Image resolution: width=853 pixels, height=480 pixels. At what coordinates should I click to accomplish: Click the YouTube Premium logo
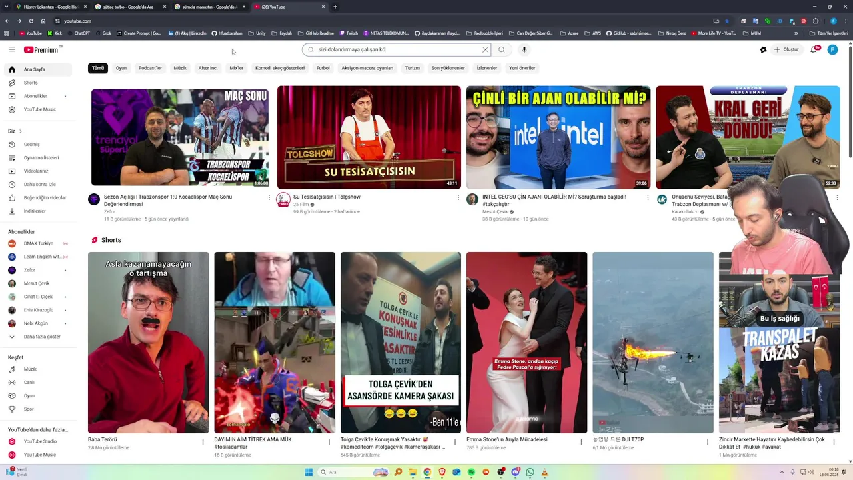point(41,49)
